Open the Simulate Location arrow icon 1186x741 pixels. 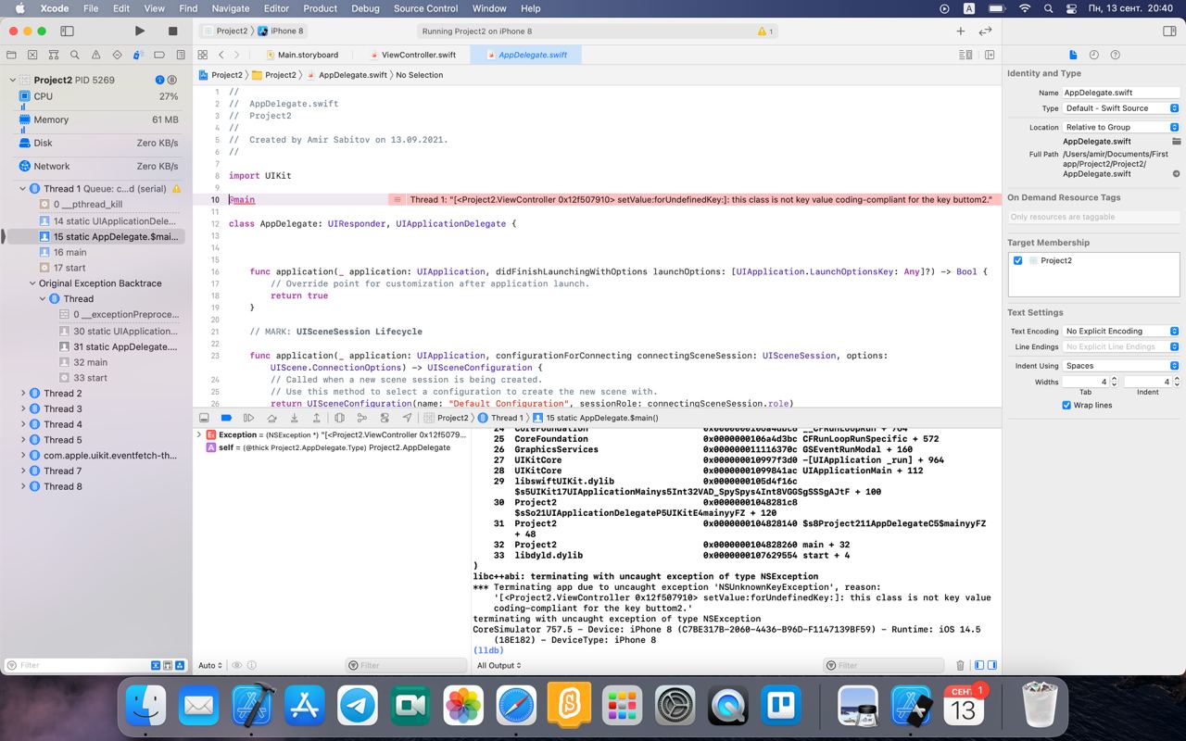pyautogui.click(x=407, y=418)
